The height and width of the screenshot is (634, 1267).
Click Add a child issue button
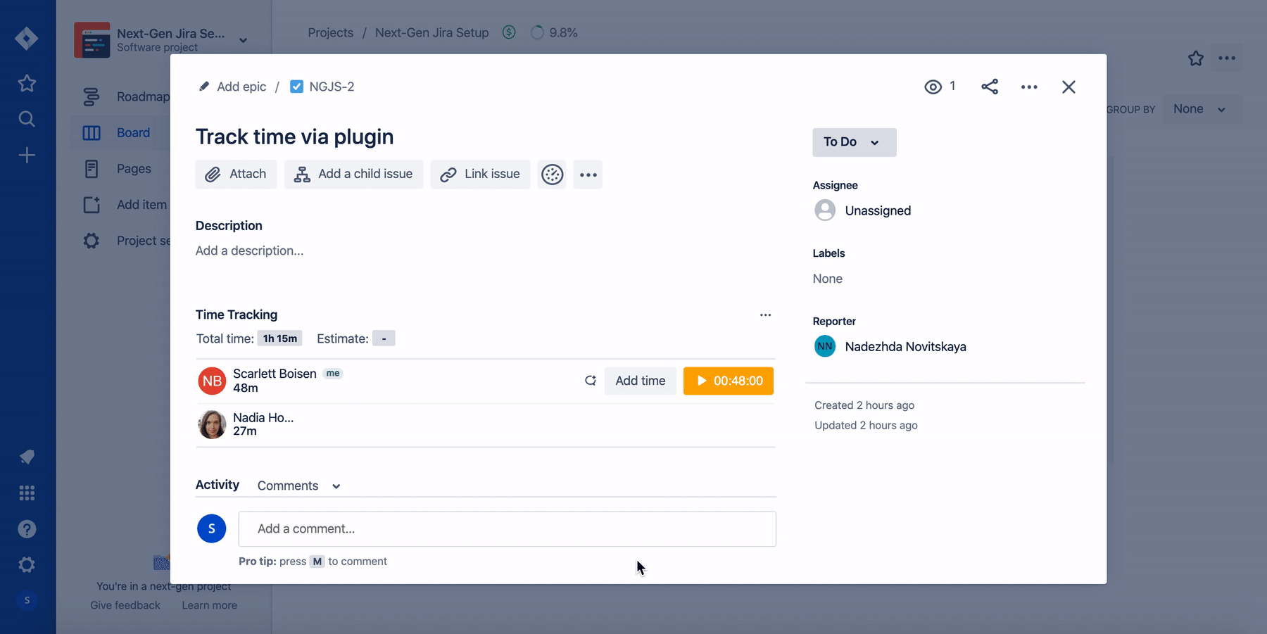353,175
